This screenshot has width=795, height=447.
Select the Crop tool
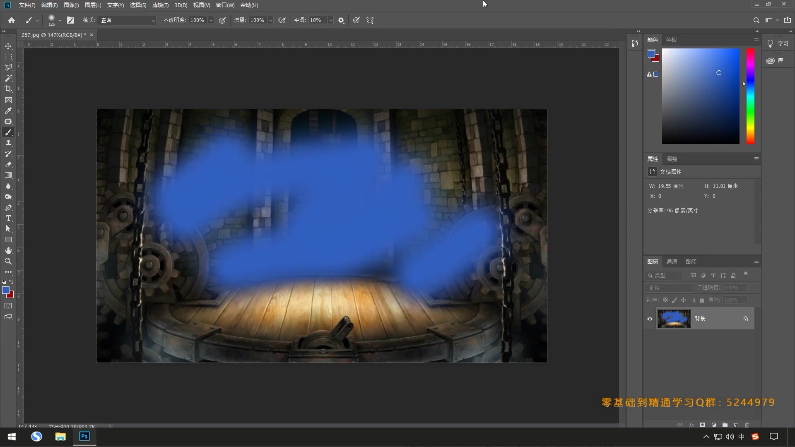pyautogui.click(x=8, y=89)
